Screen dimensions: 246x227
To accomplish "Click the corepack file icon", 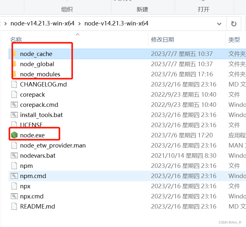I will pos(14,94).
